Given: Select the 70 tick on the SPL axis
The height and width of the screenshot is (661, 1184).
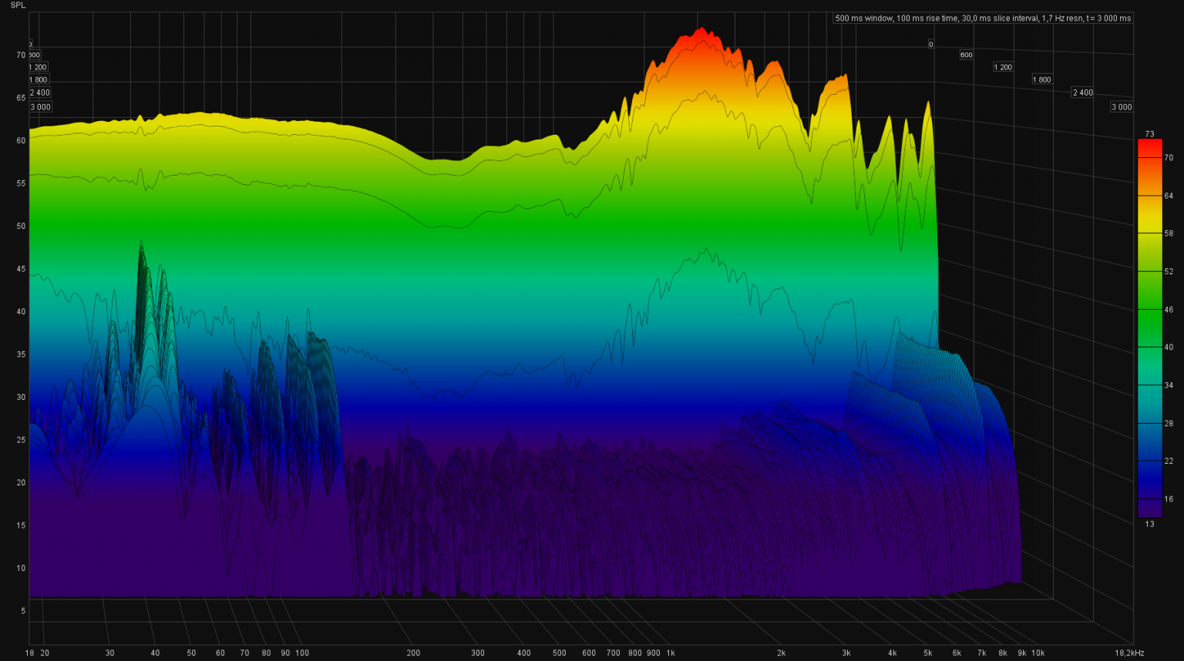Looking at the screenshot, I should (x=21, y=55).
